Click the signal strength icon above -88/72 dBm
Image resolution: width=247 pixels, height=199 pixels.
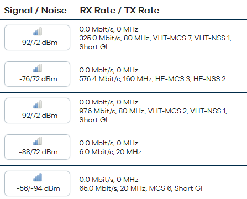38,141
